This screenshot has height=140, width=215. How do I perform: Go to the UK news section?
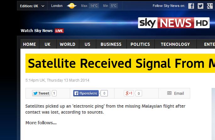pyautogui.click(x=47, y=44)
